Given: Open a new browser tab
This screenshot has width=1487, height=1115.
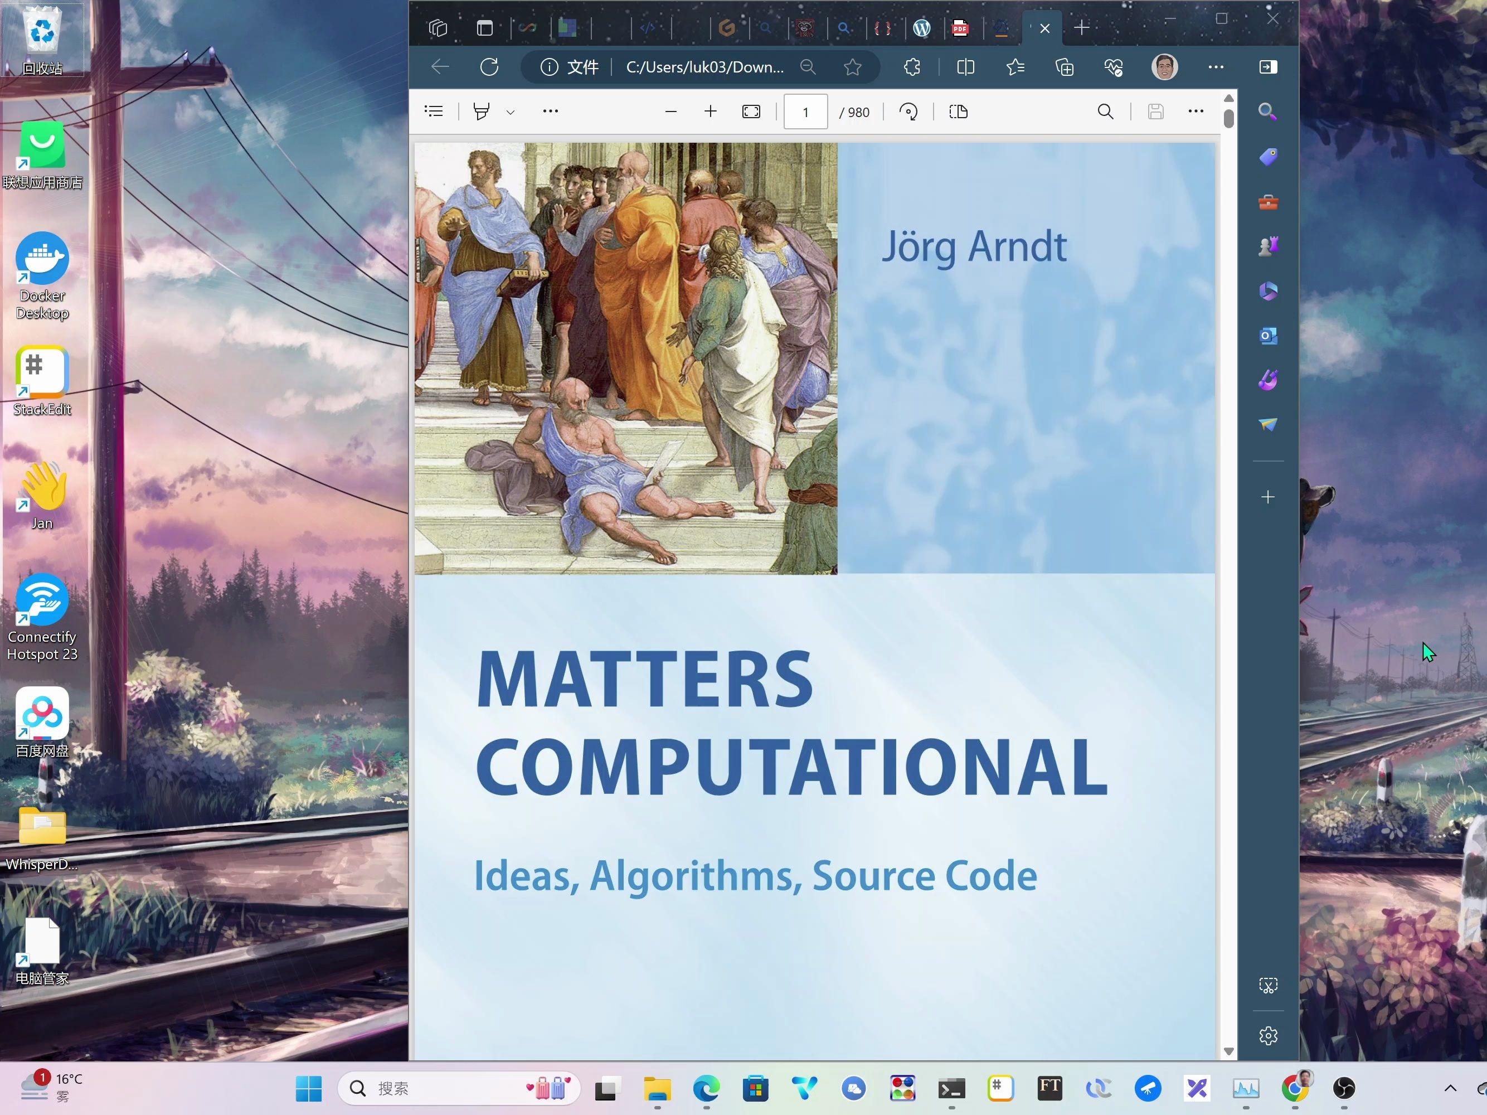Looking at the screenshot, I should (x=1082, y=27).
